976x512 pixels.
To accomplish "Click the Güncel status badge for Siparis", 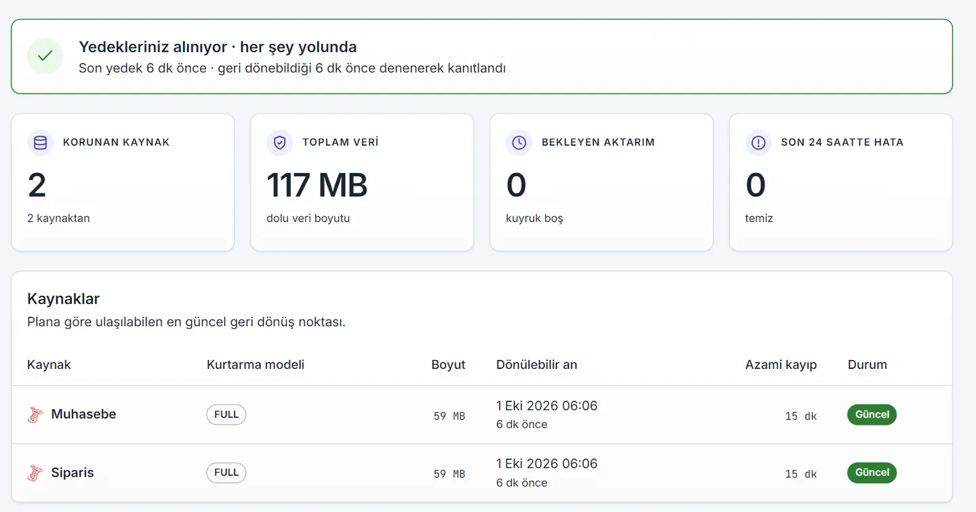I will click(x=872, y=473).
